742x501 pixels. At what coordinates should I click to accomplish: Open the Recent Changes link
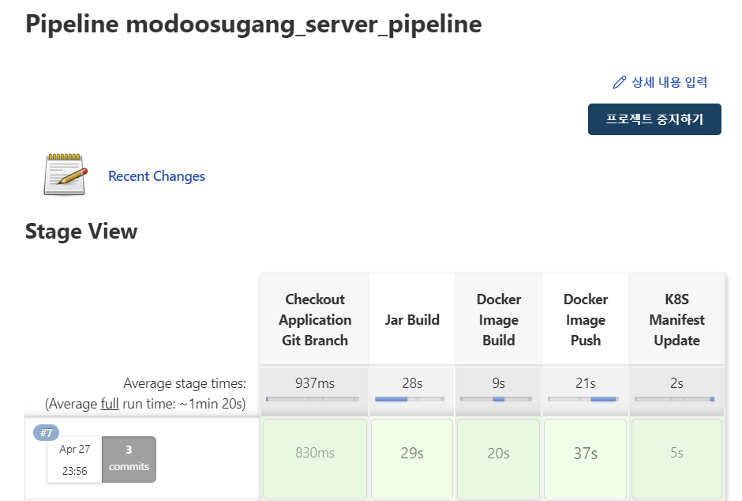[x=156, y=176]
